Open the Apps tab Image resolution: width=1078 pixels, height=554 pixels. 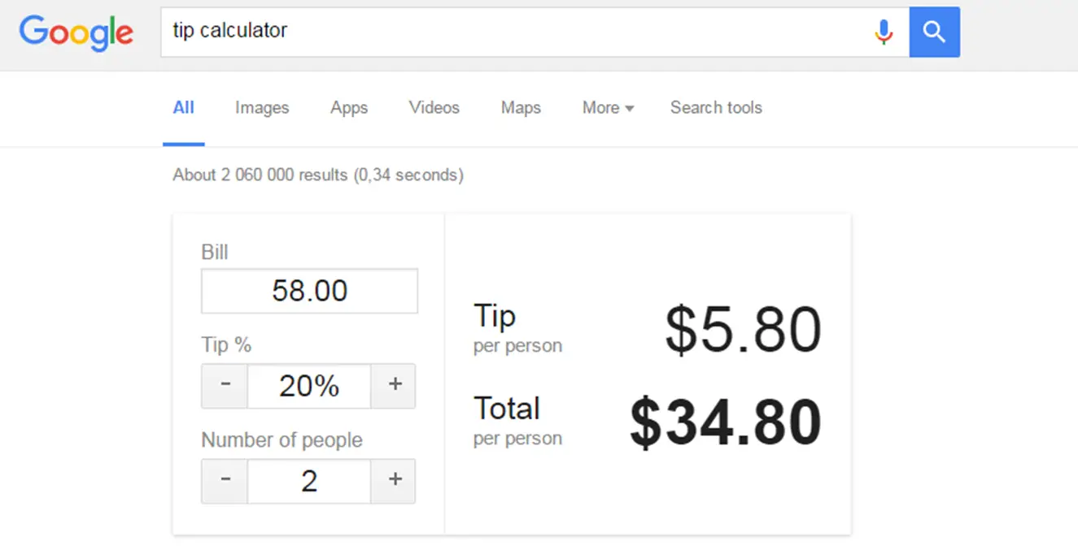(x=349, y=108)
